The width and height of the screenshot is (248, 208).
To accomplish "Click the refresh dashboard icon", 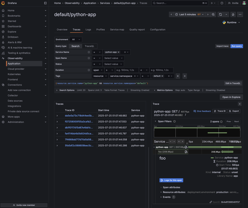I will 220,14.
